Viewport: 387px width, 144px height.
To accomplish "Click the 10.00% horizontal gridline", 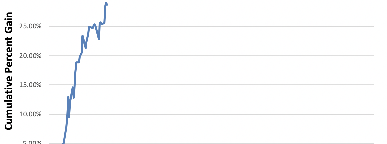I will [x=235, y=114].
